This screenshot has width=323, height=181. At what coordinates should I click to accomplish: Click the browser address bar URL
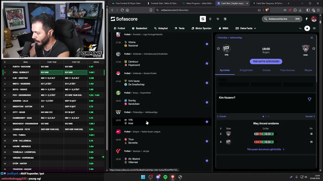tap(175, 10)
